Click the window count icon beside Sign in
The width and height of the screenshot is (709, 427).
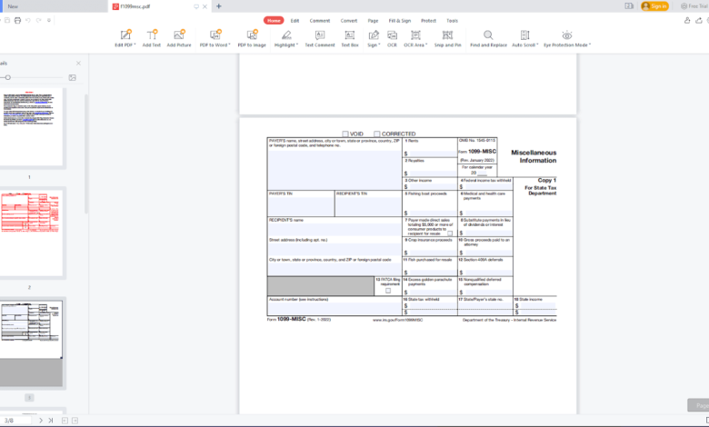point(629,6)
